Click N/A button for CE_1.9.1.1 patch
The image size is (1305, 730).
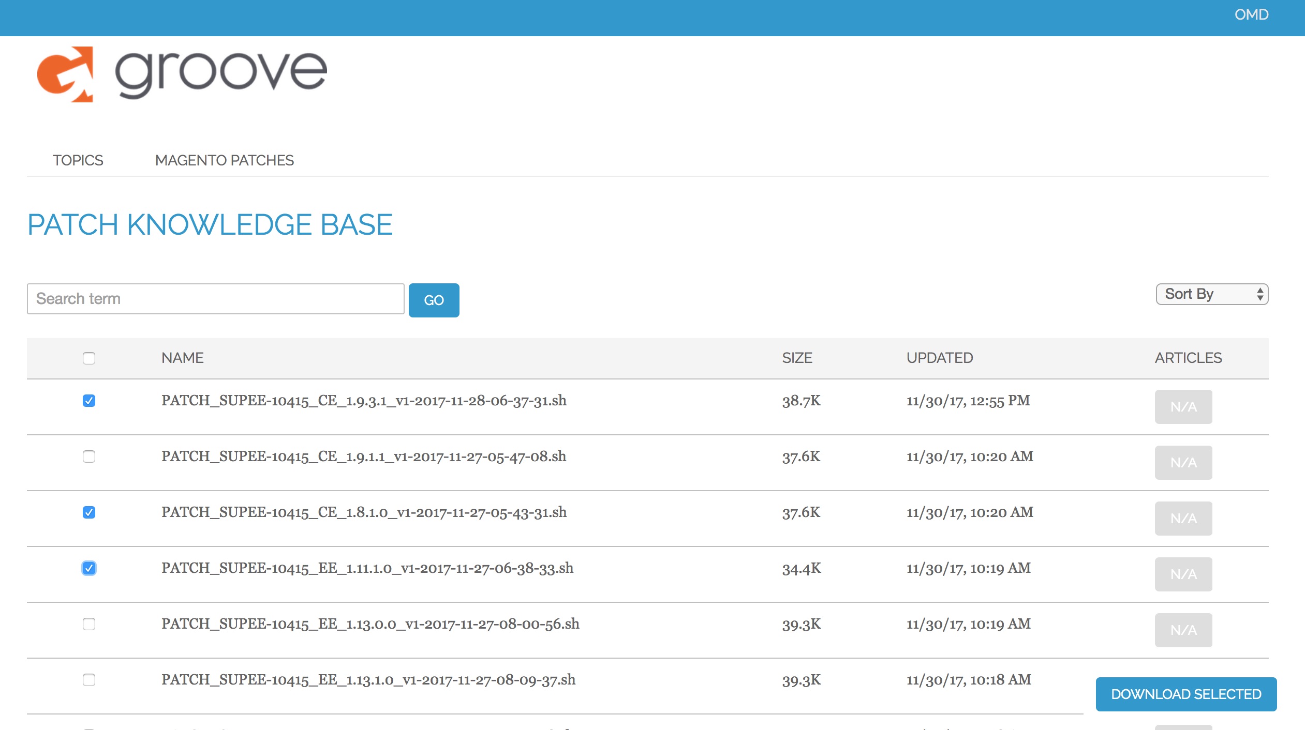coord(1183,463)
